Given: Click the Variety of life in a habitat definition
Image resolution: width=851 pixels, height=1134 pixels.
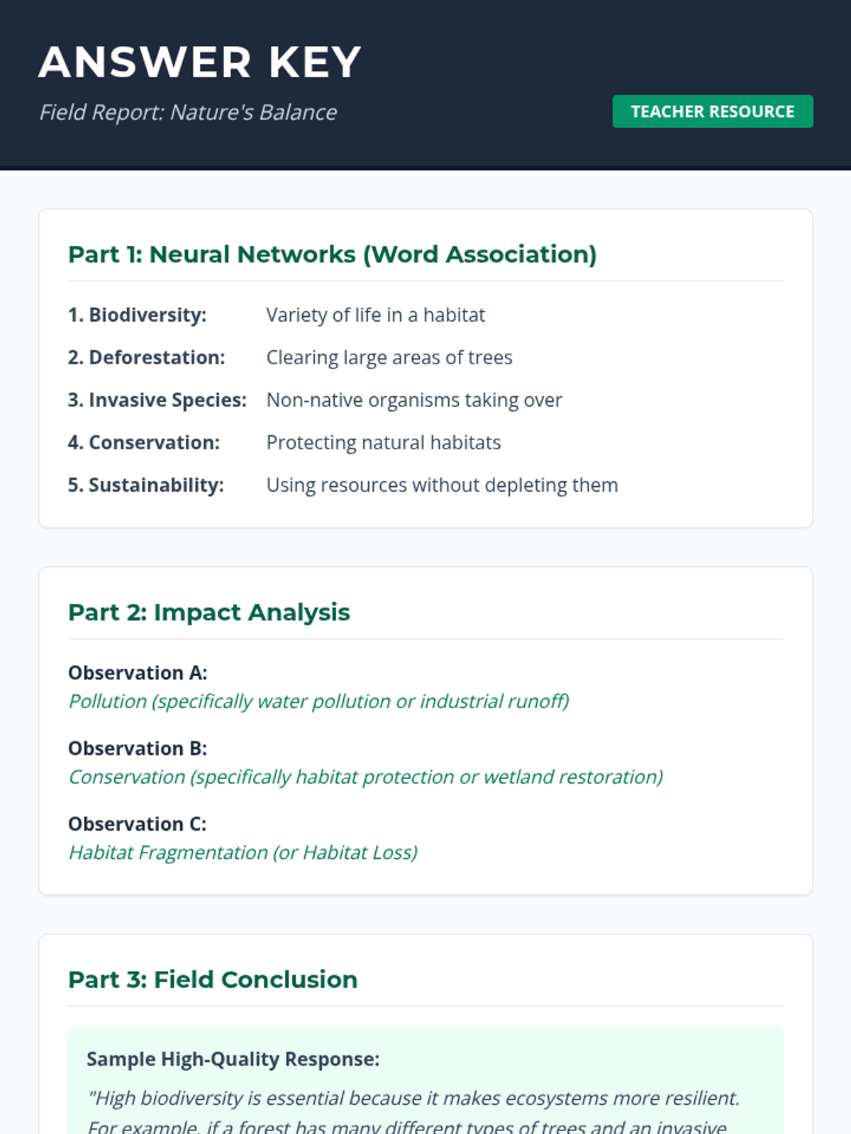Looking at the screenshot, I should click(x=375, y=315).
